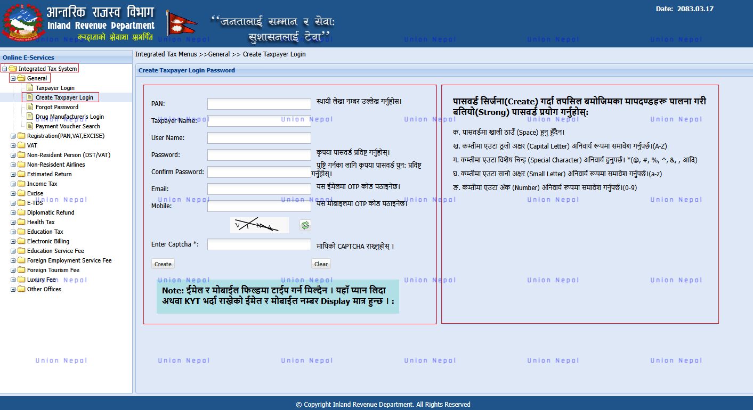Click the folder icon beside Education Service Fee
This screenshot has width=753, height=410.
21,251
